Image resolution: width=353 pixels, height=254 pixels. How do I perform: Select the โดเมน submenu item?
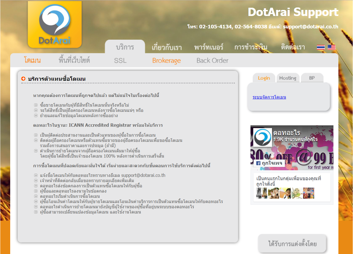point(32,60)
